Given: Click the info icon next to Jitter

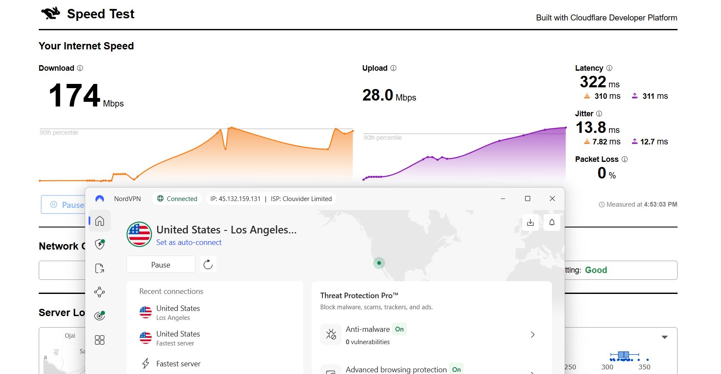Looking at the screenshot, I should 599,114.
